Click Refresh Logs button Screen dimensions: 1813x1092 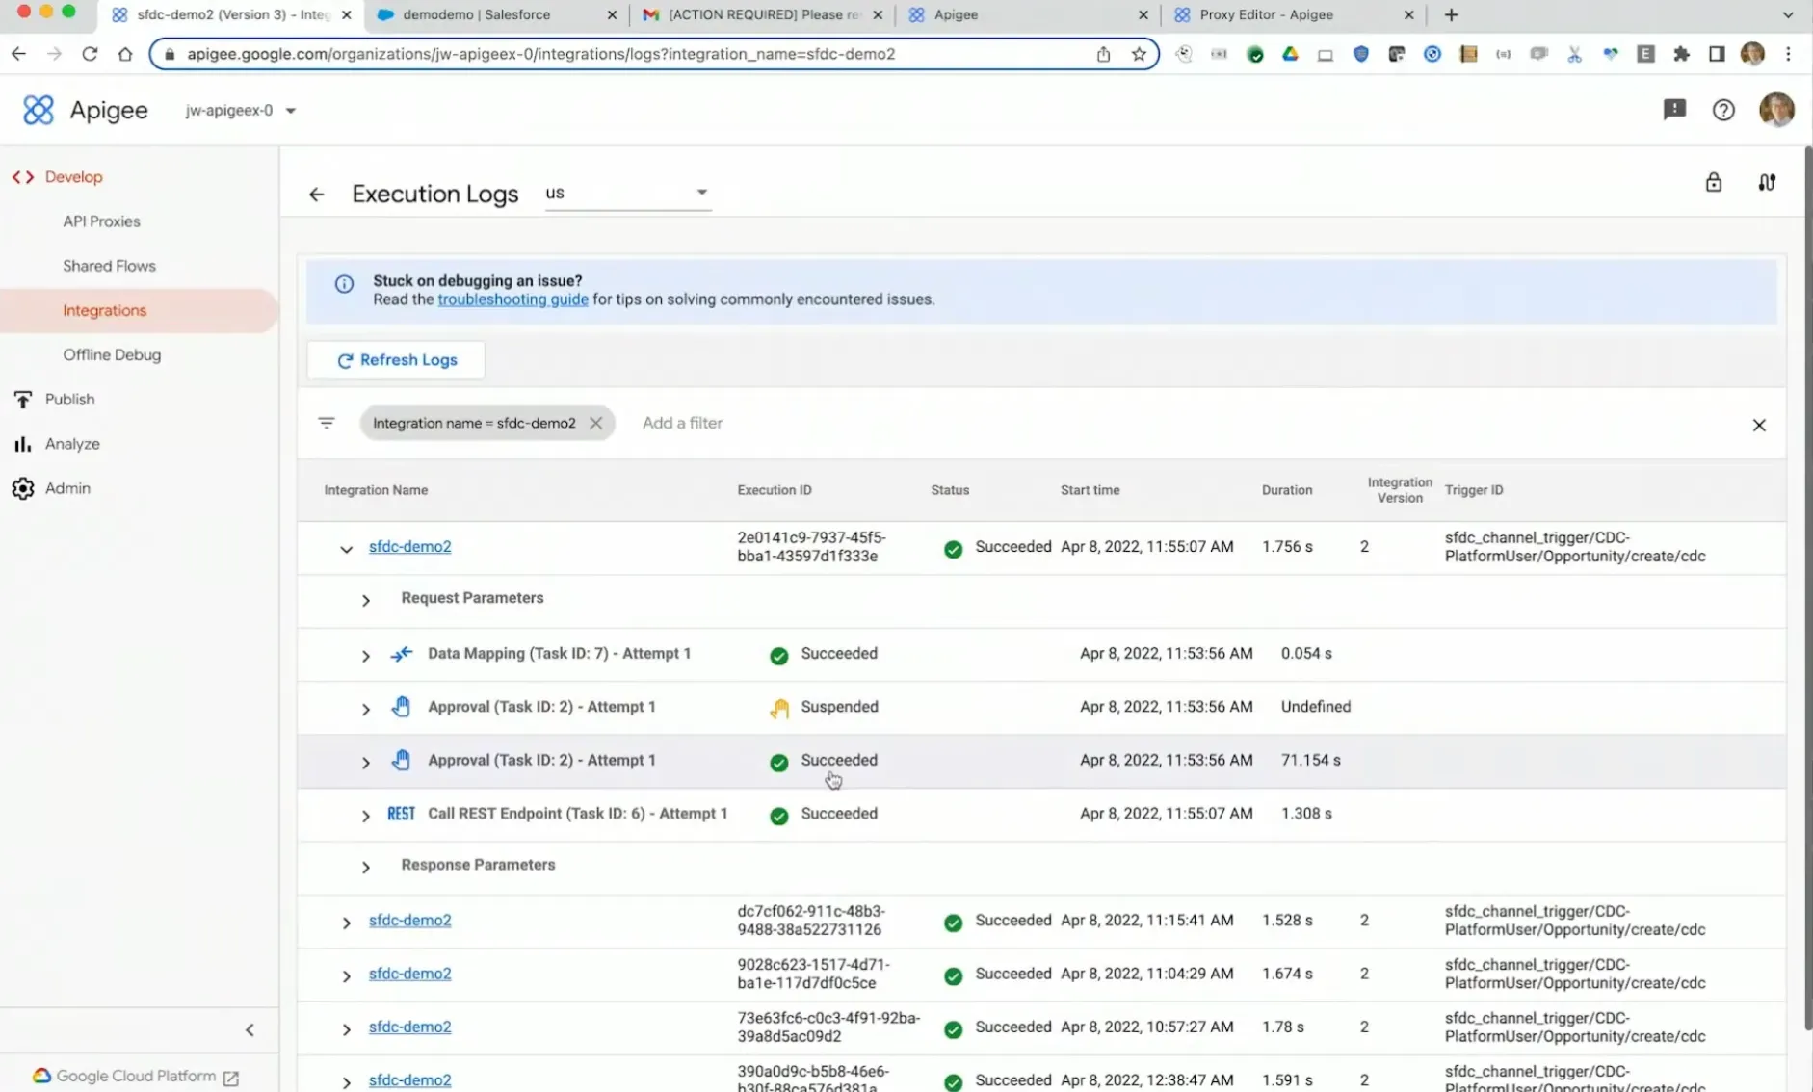pyautogui.click(x=396, y=360)
